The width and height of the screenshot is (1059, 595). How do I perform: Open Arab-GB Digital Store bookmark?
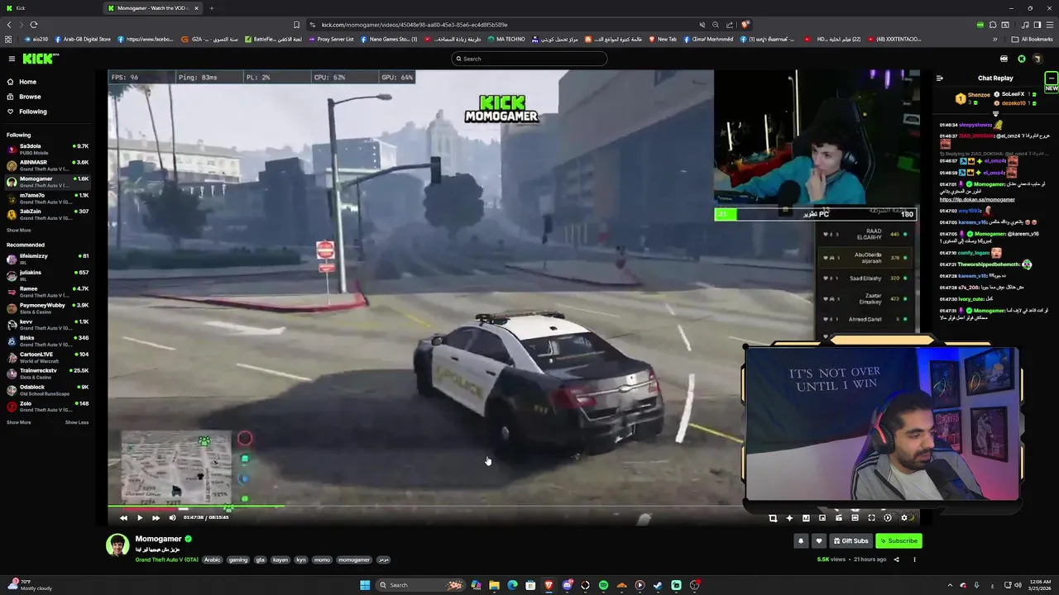pos(81,39)
